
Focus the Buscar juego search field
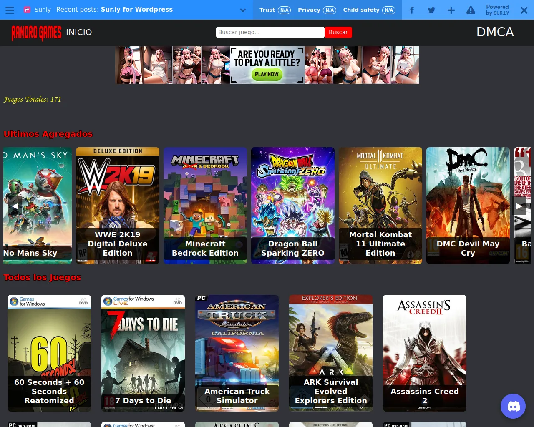click(270, 32)
